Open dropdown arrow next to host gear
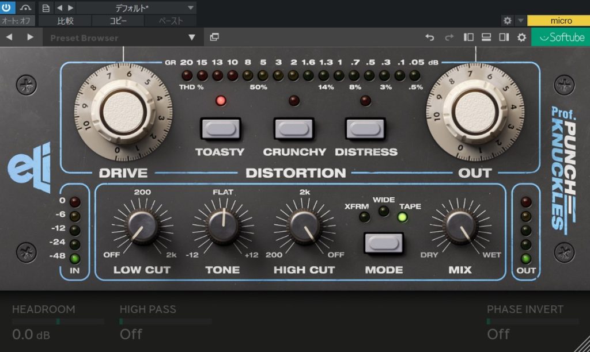The width and height of the screenshot is (590, 352). click(x=520, y=21)
